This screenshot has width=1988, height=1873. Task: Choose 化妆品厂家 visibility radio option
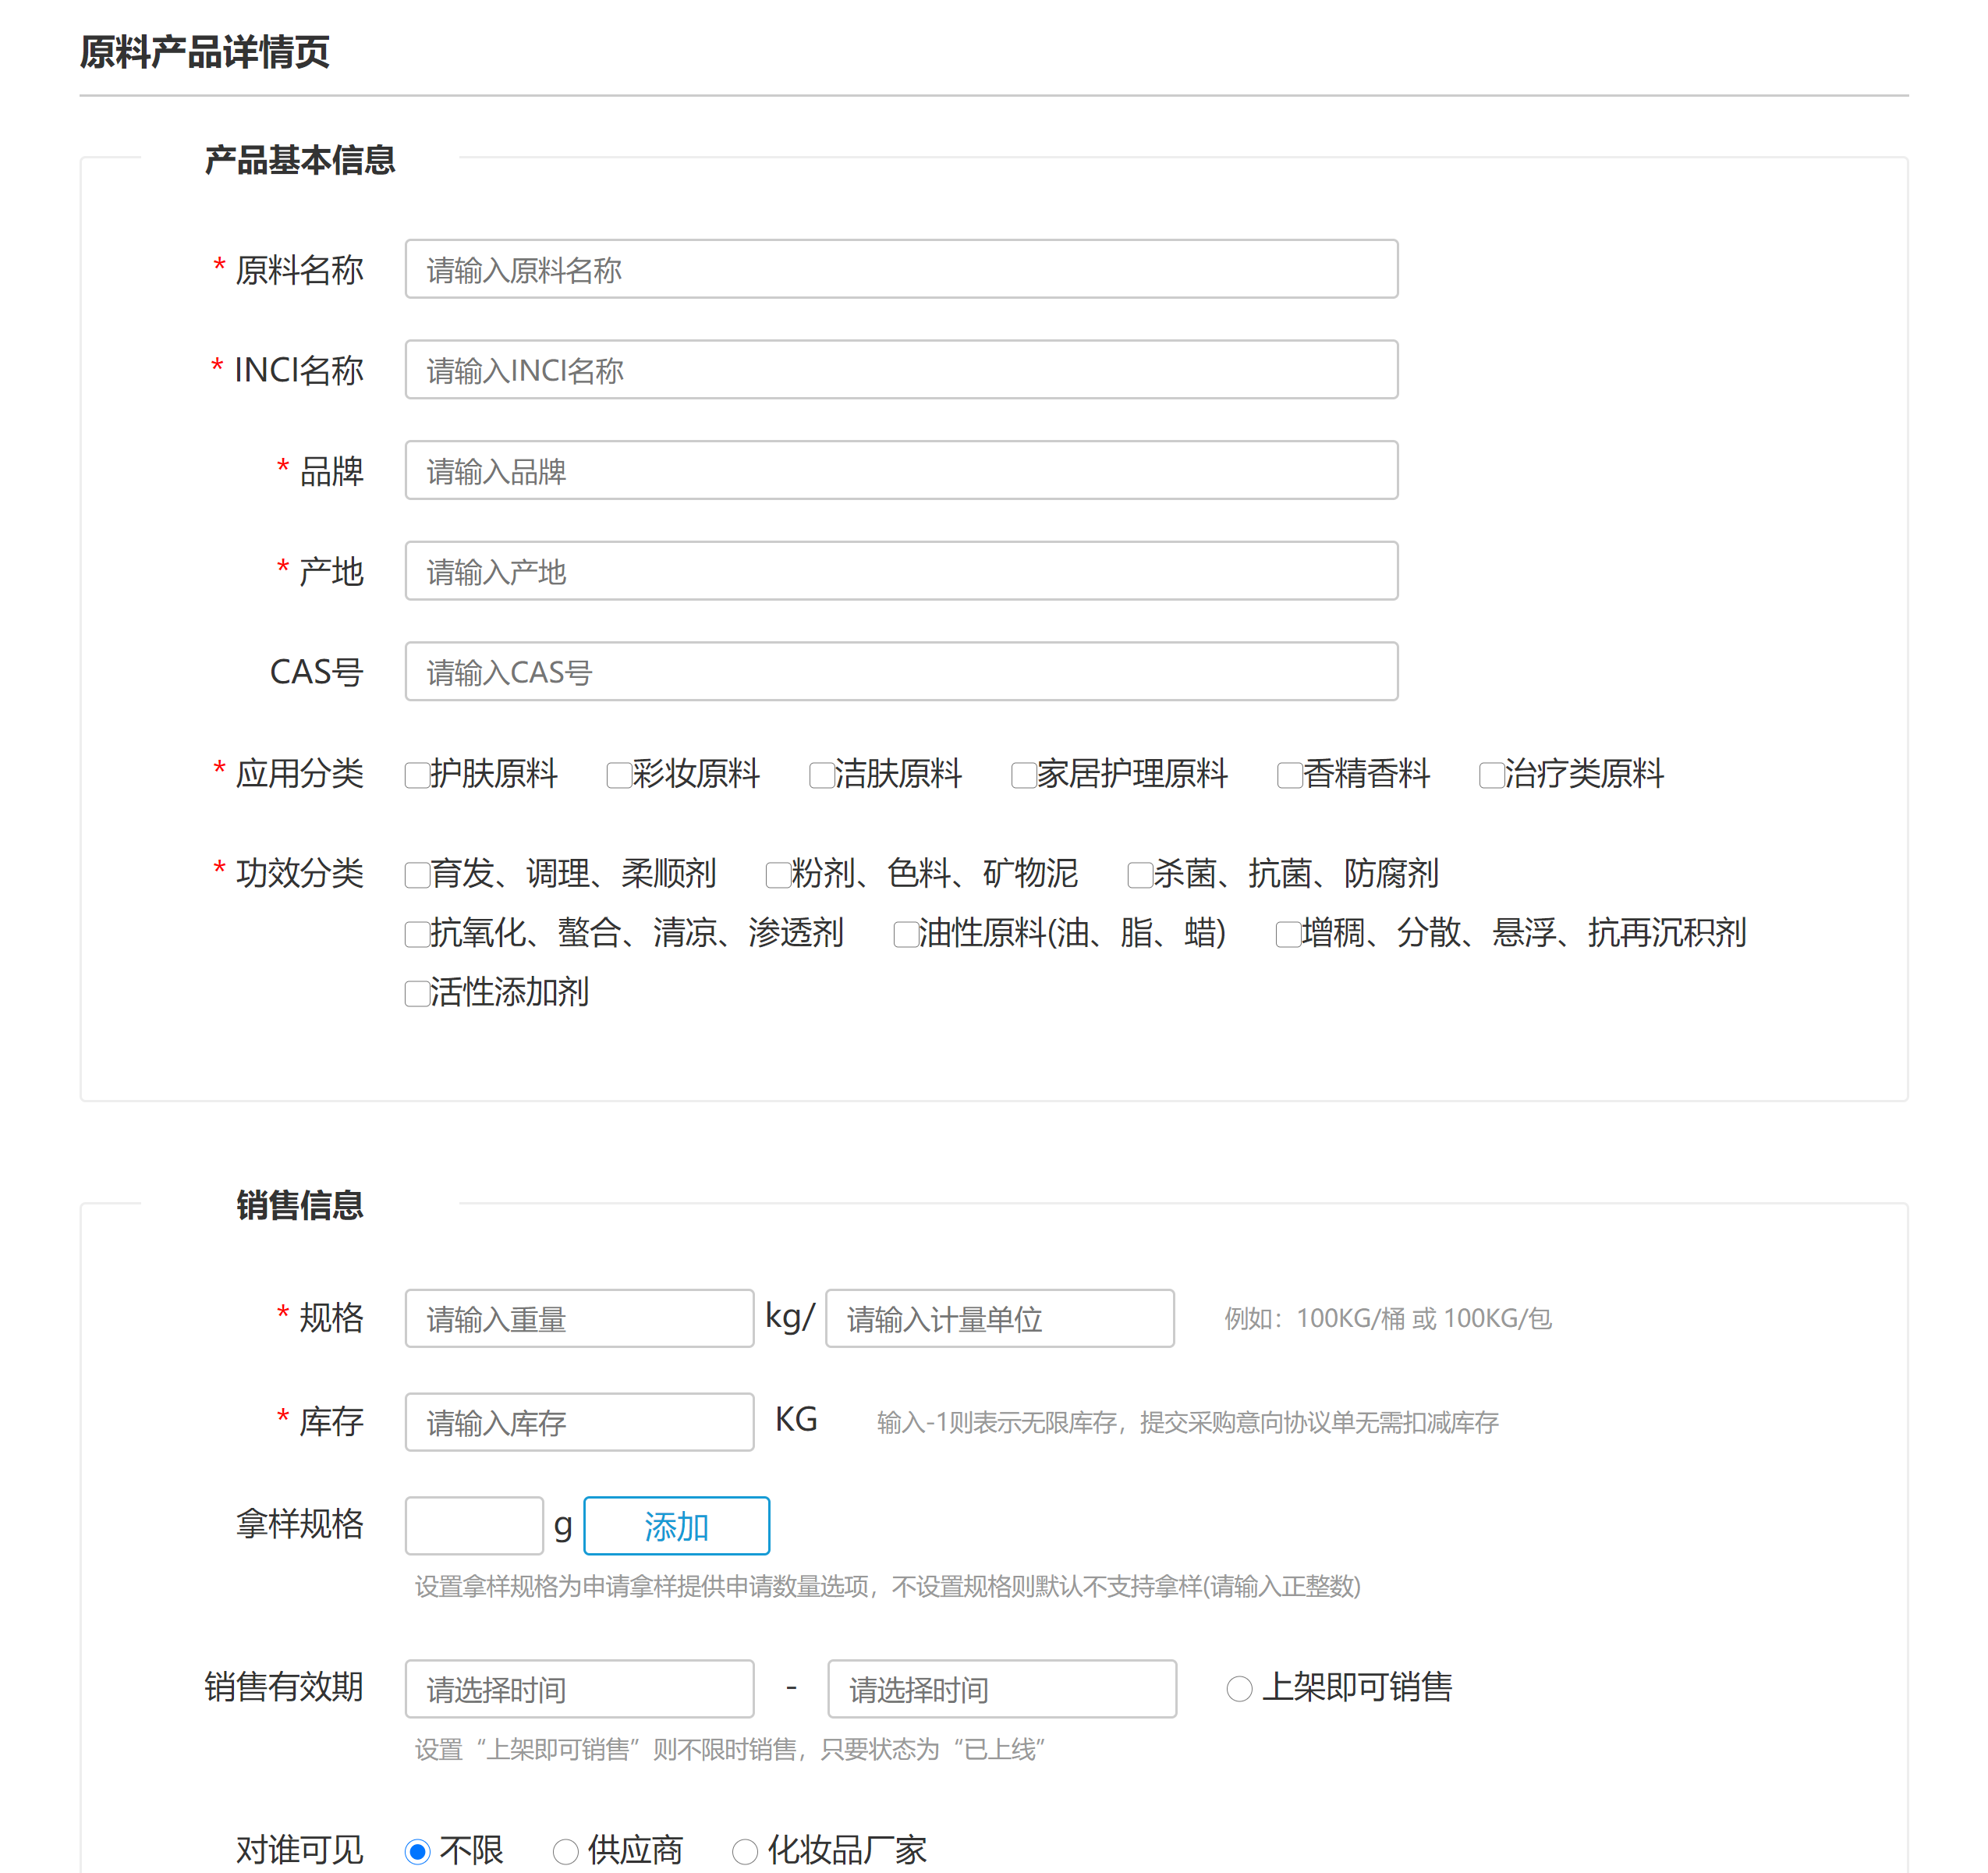745,1852
